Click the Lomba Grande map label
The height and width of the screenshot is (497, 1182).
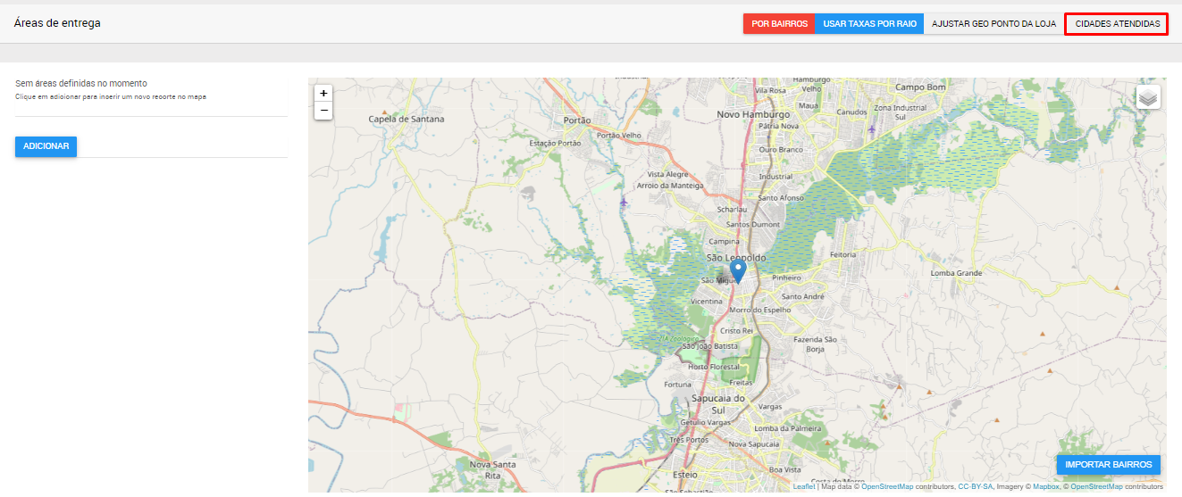[956, 273]
